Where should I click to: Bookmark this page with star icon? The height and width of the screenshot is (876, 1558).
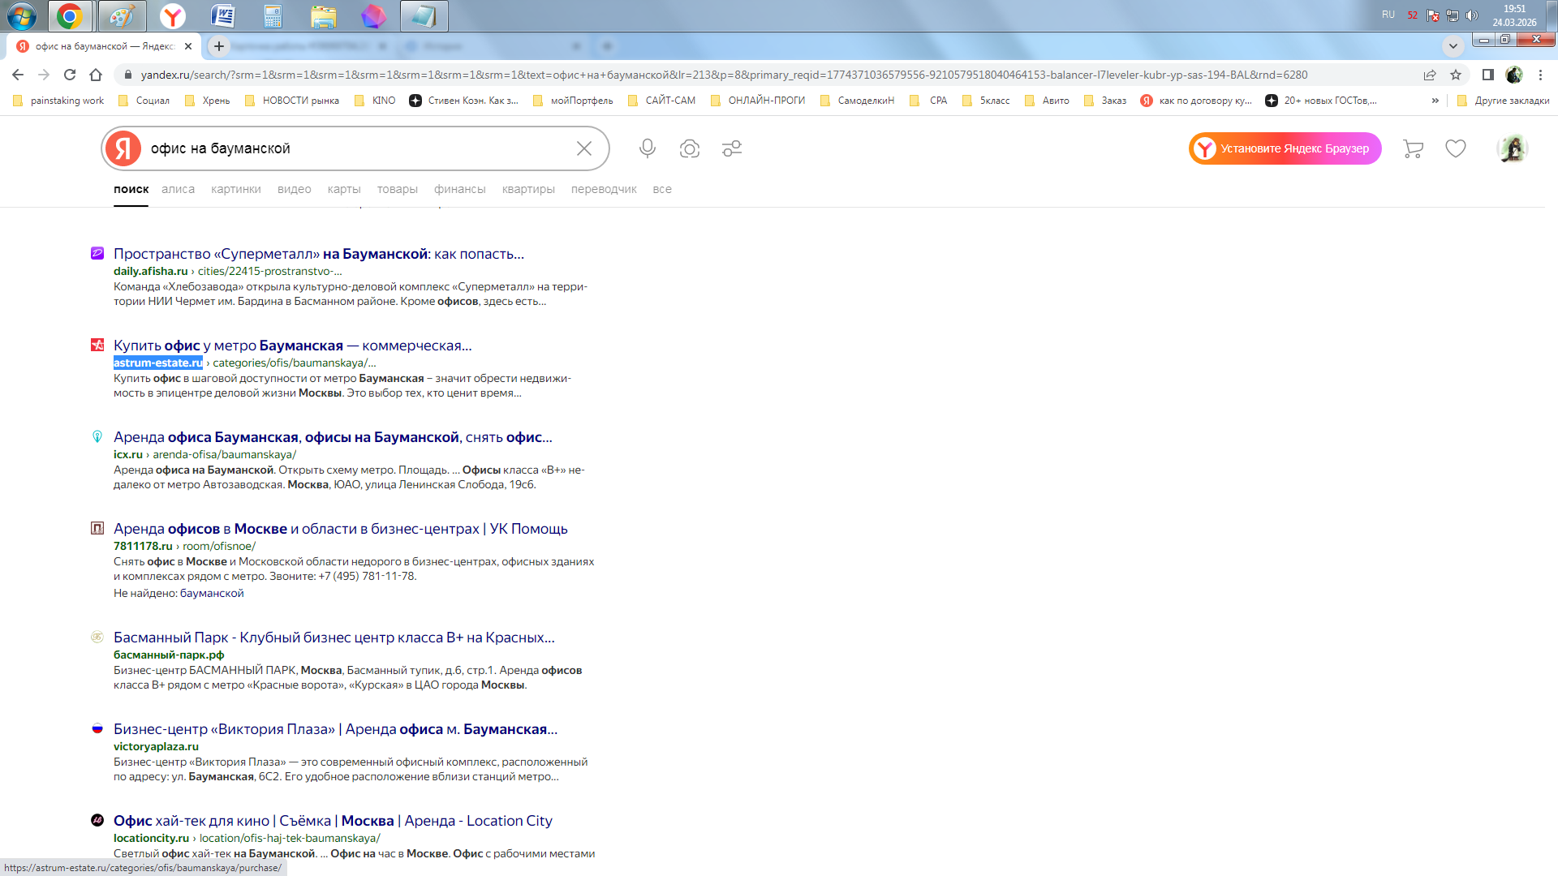click(1456, 75)
